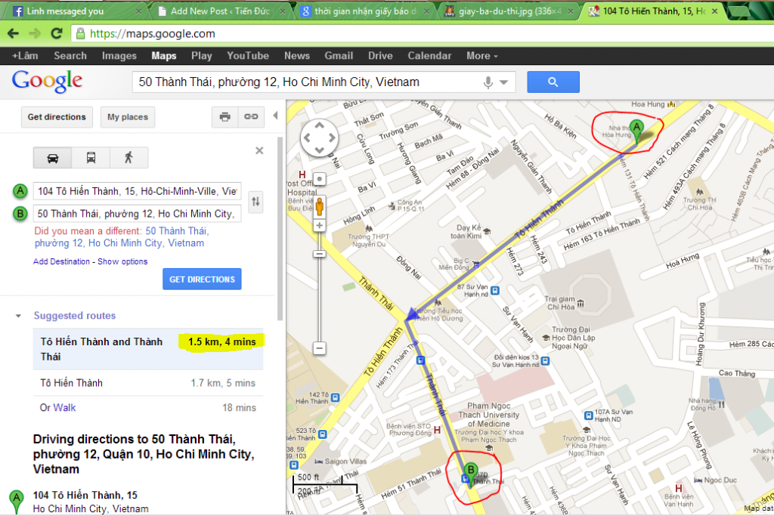Select public transit bus mode
This screenshot has height=516, width=774.
[x=91, y=157]
